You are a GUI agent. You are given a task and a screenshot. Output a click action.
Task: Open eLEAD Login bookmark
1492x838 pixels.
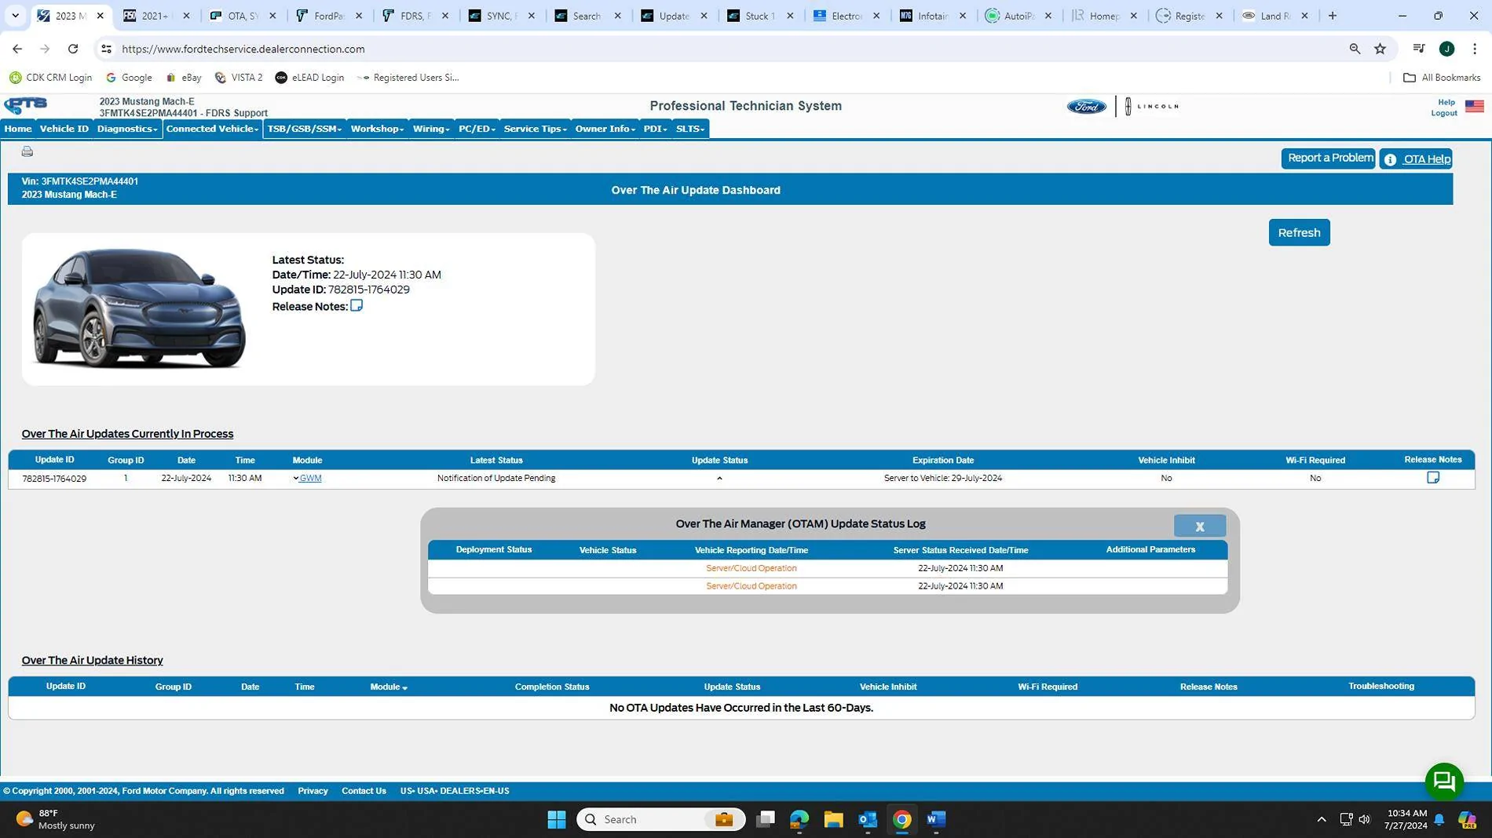(x=309, y=78)
